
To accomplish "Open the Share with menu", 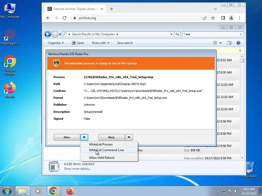I will pyautogui.click(x=100, y=43).
